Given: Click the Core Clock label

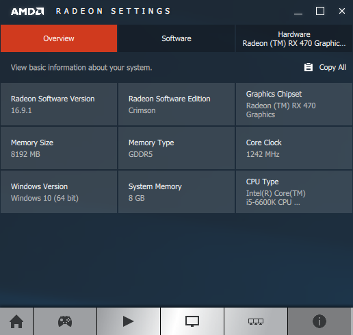Looking at the screenshot, I should tap(264, 142).
